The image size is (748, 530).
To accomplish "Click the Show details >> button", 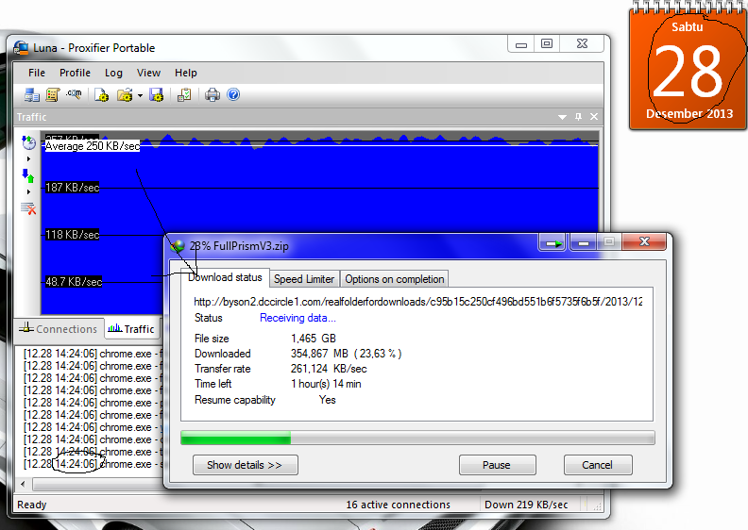I will [246, 465].
